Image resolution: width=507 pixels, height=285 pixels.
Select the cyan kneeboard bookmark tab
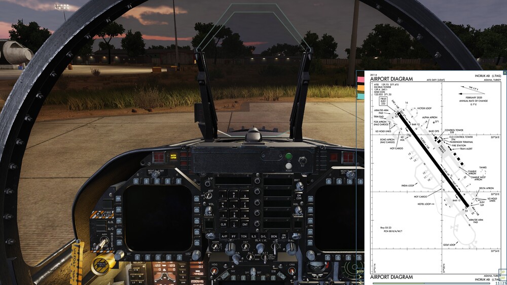click(360, 96)
